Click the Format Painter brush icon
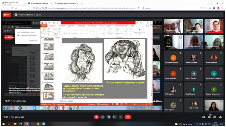 pos(49,34)
